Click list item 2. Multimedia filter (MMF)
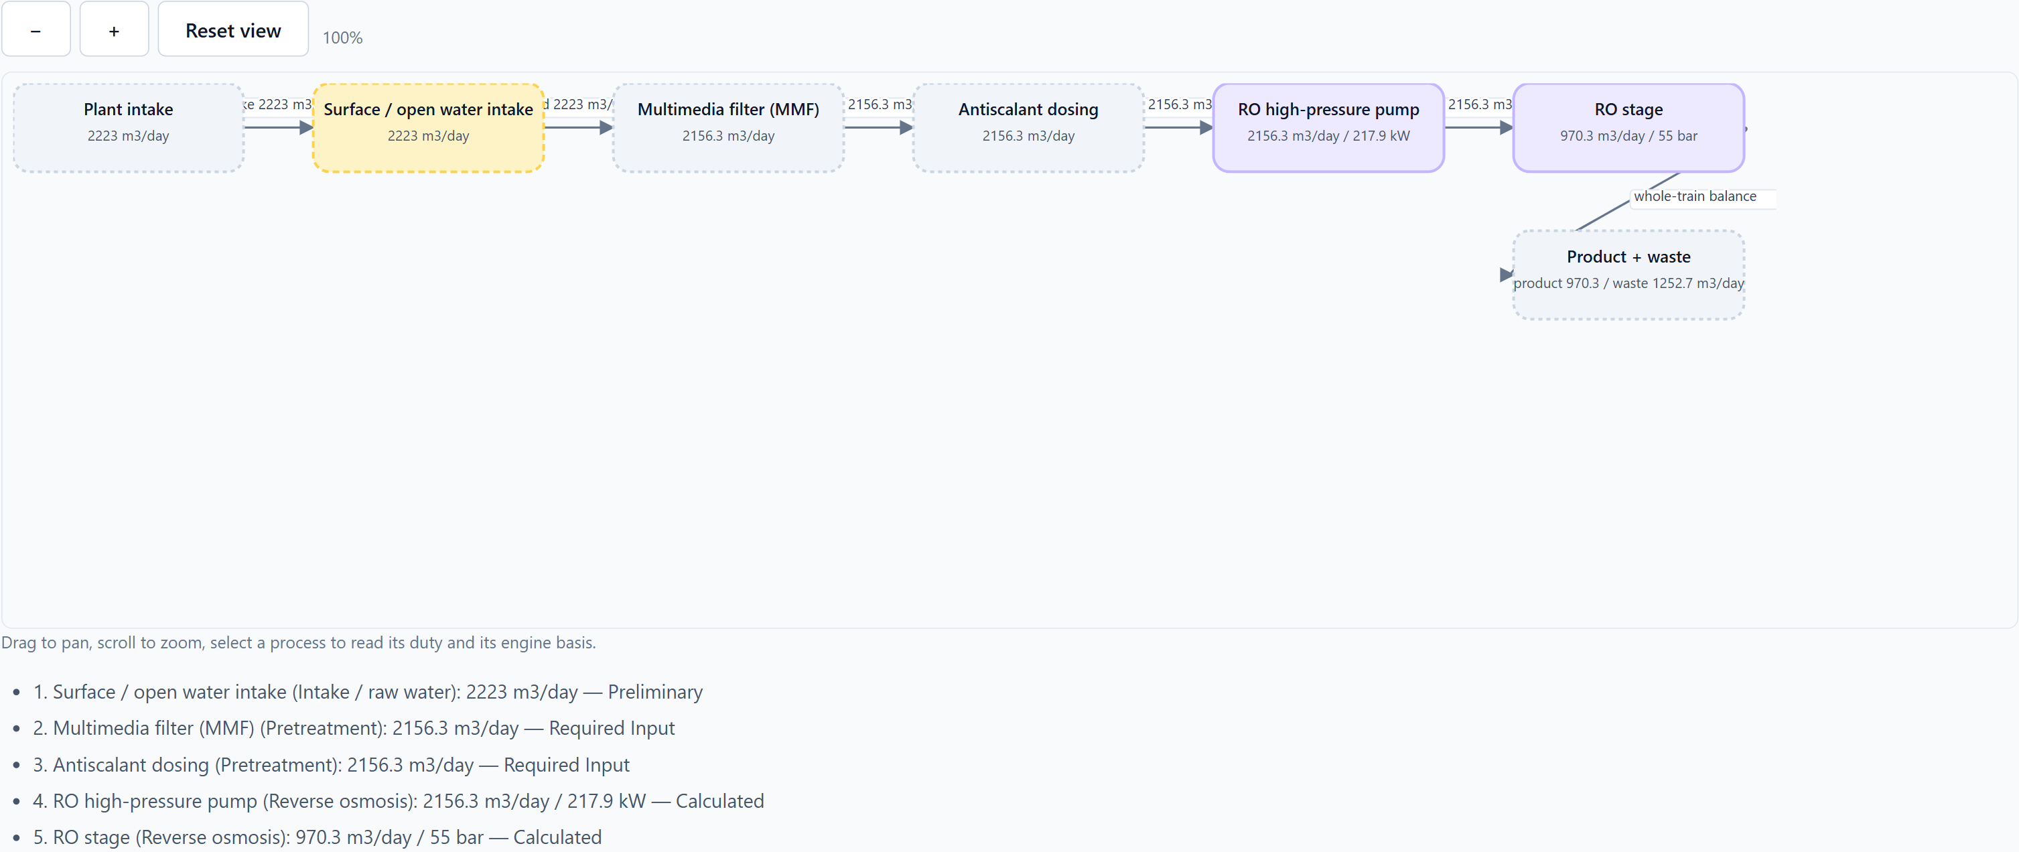 354,728
